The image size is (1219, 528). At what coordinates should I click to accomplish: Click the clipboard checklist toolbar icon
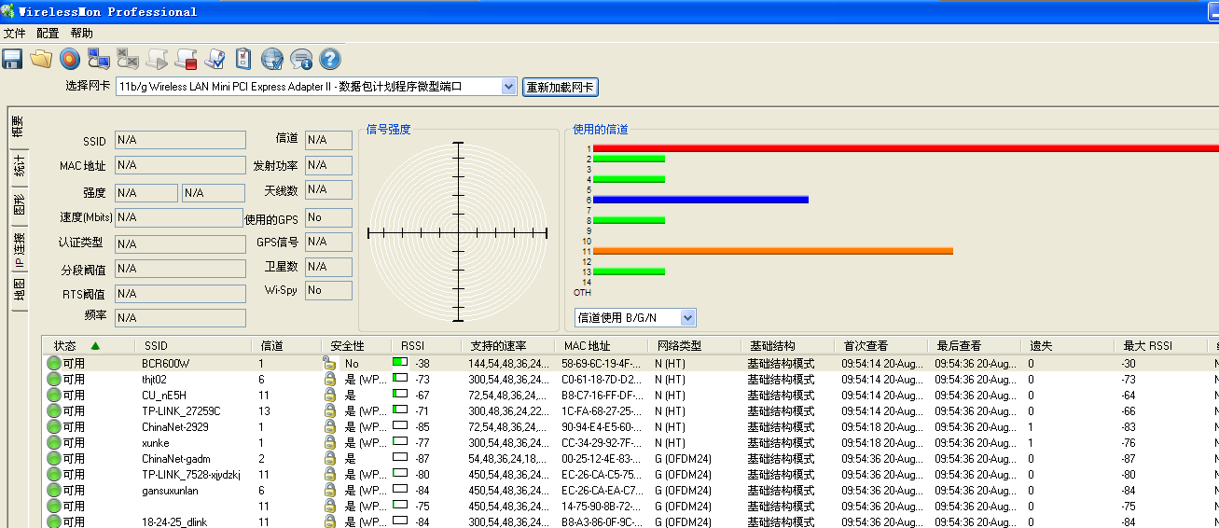coord(243,60)
